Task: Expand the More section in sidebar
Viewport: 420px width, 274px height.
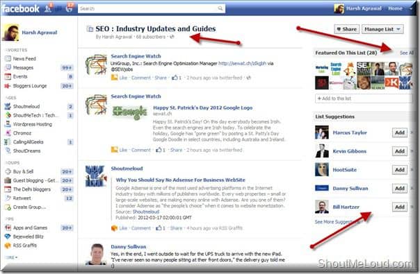Action: pyautogui.click(x=12, y=257)
